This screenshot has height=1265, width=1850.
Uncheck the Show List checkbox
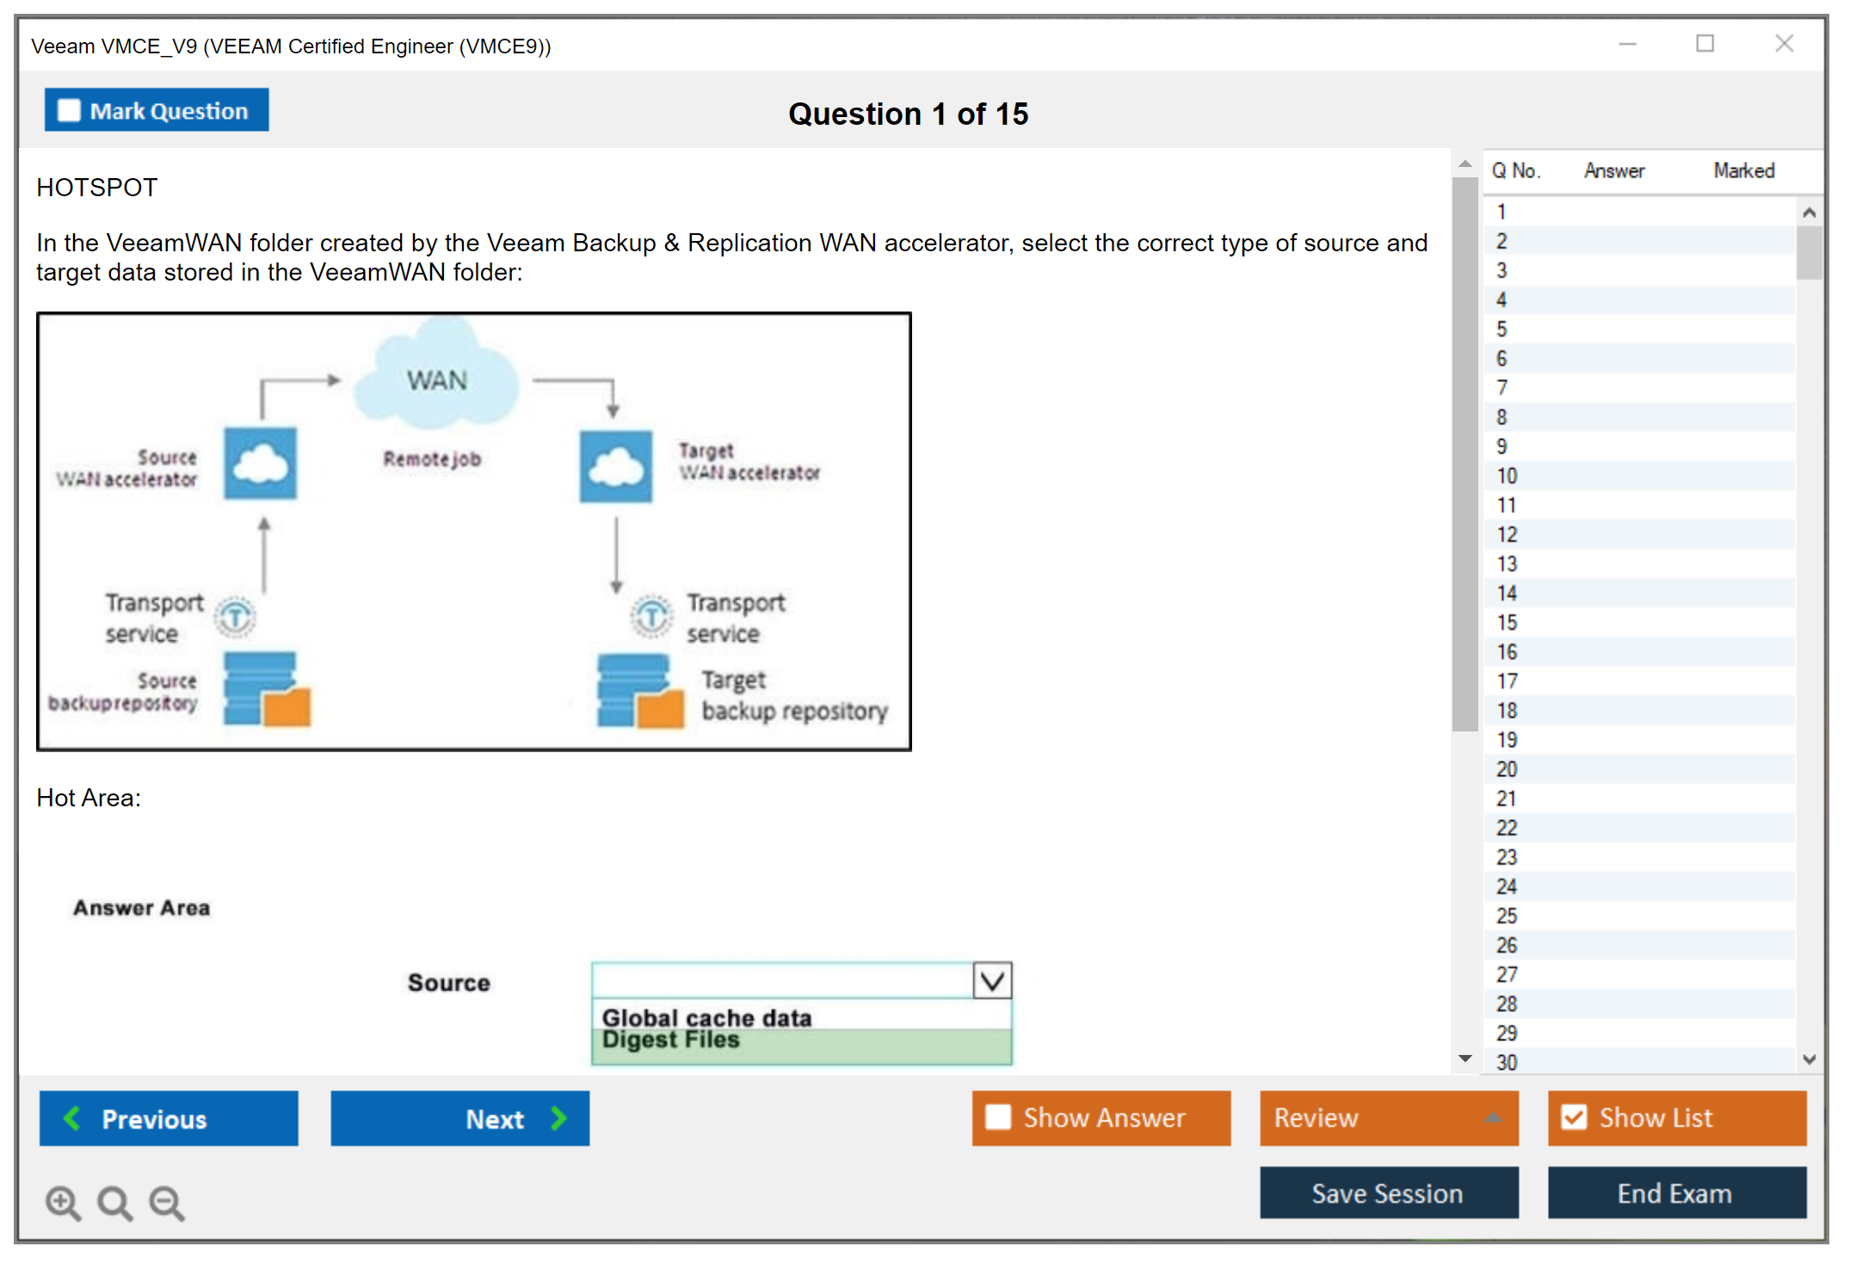1574,1118
